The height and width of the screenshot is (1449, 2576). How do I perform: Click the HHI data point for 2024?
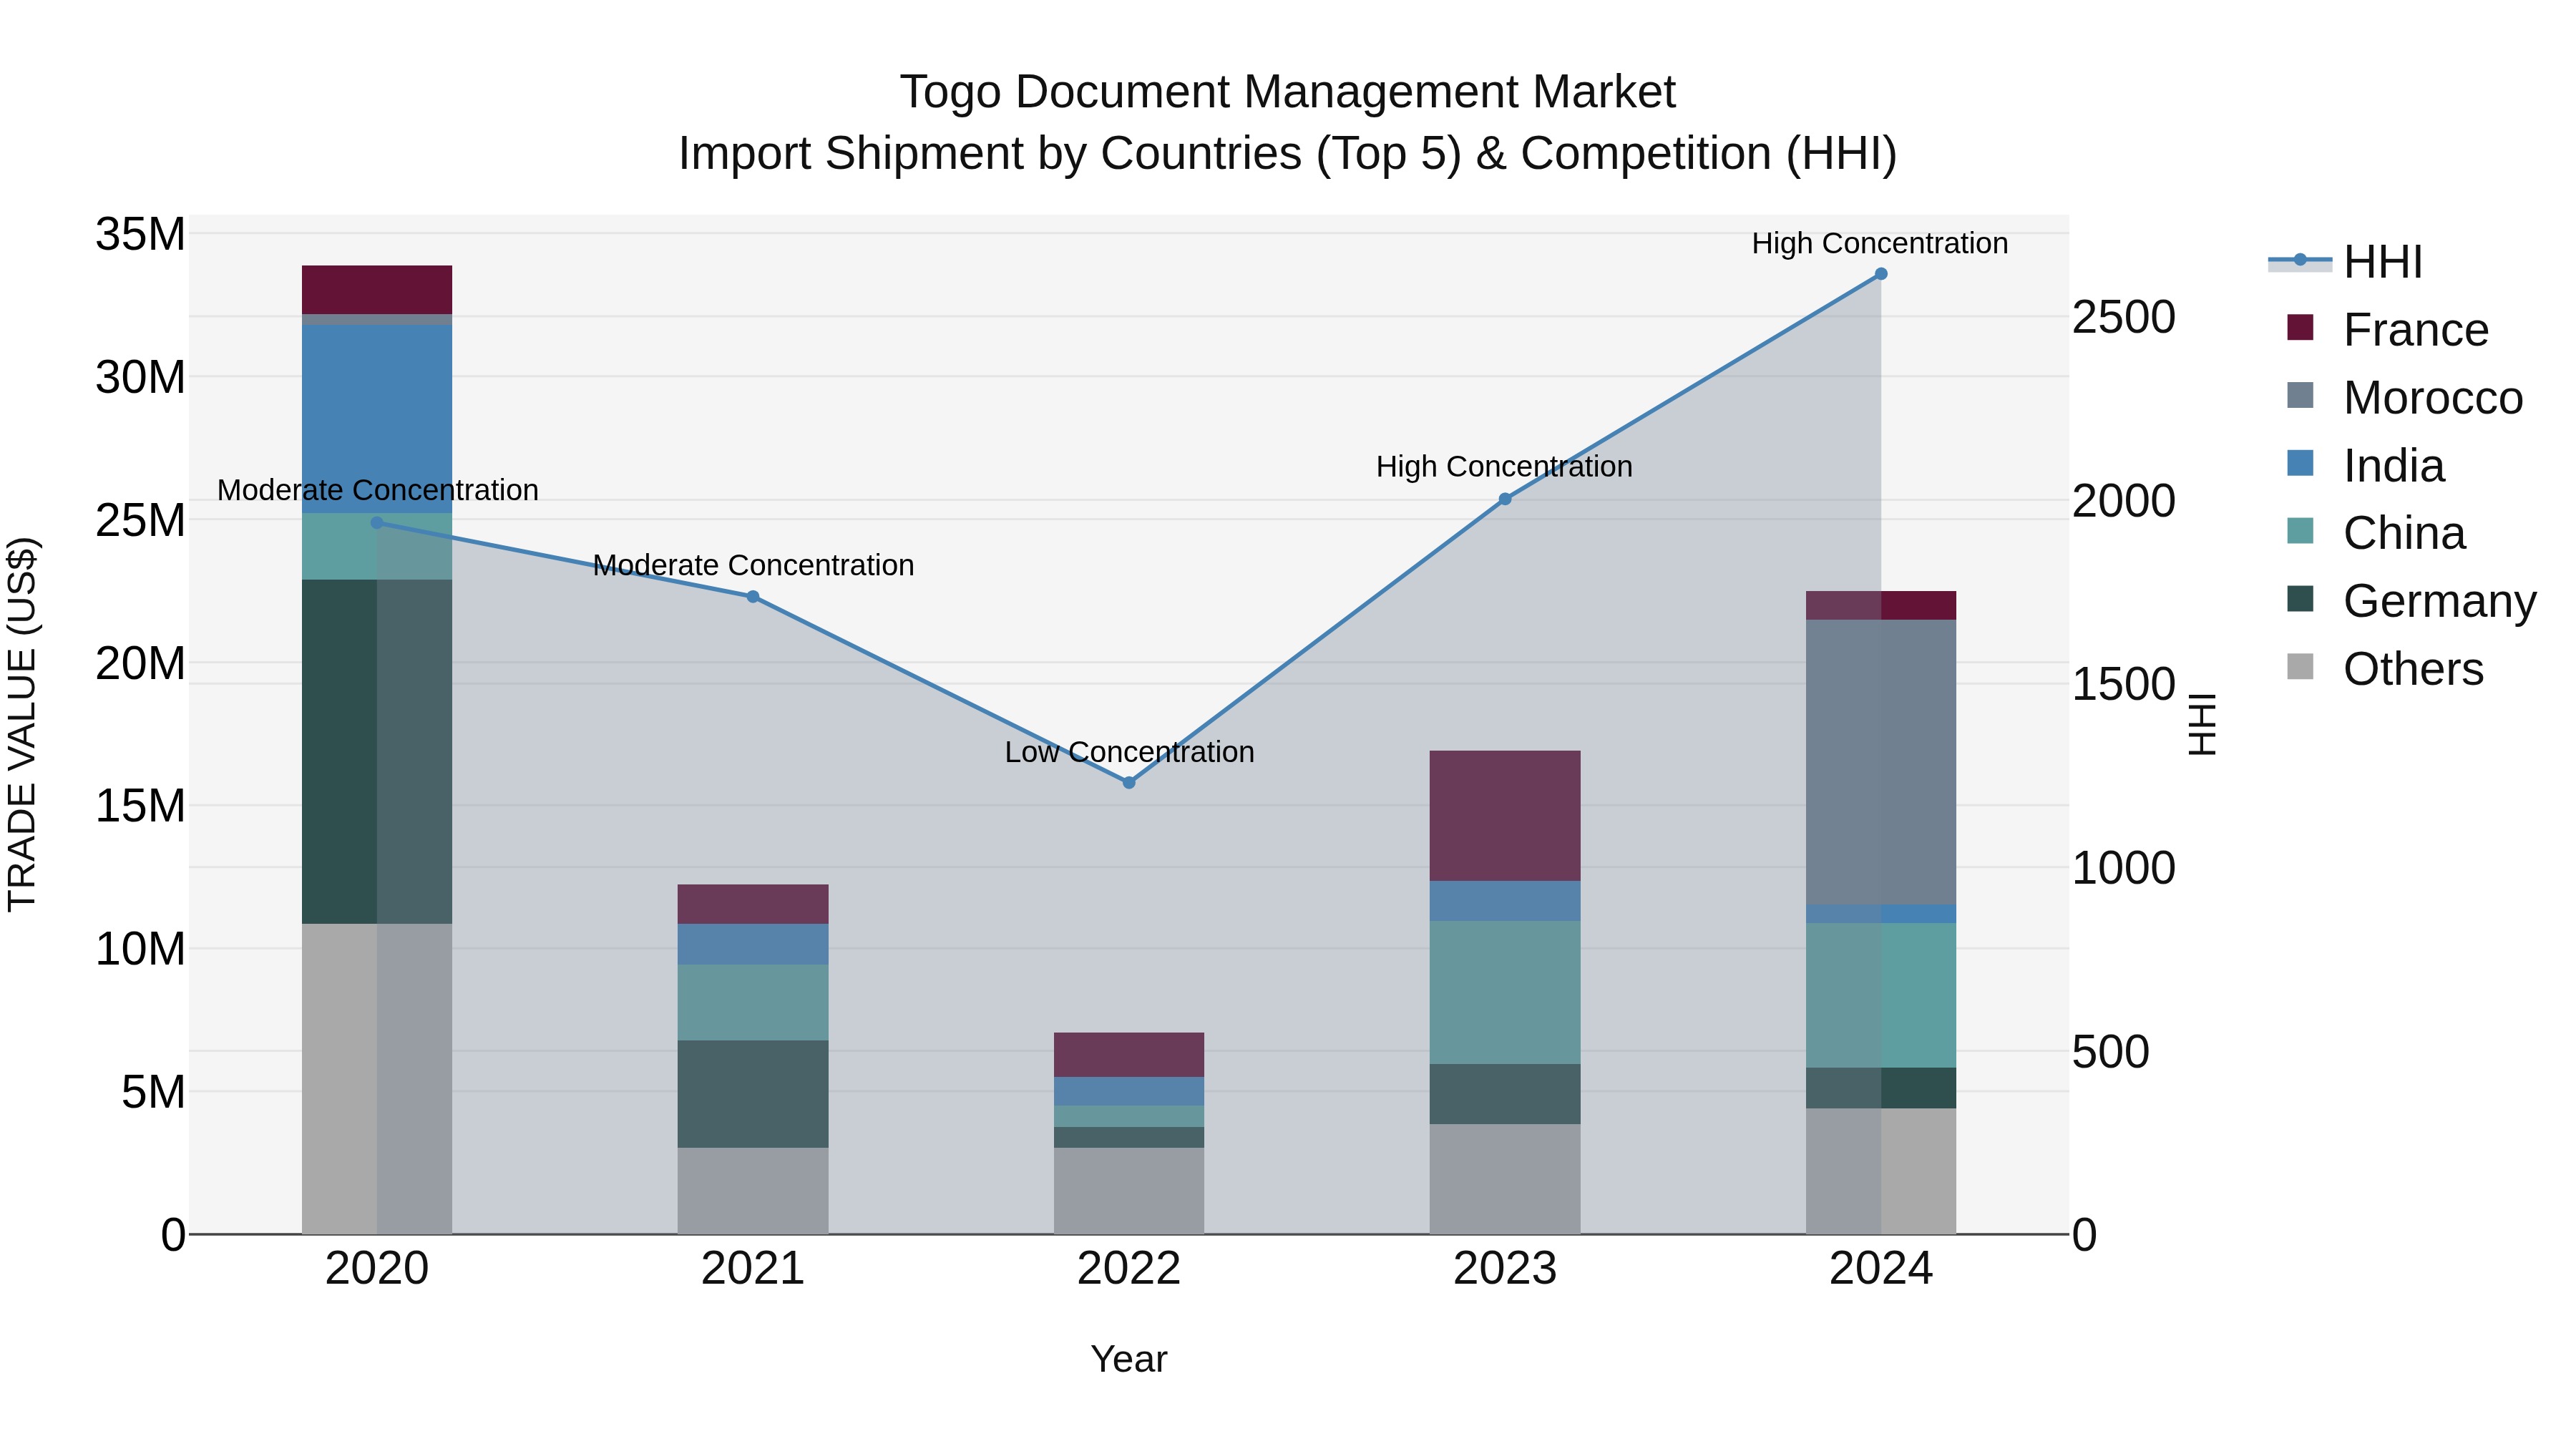pyautogui.click(x=1881, y=273)
